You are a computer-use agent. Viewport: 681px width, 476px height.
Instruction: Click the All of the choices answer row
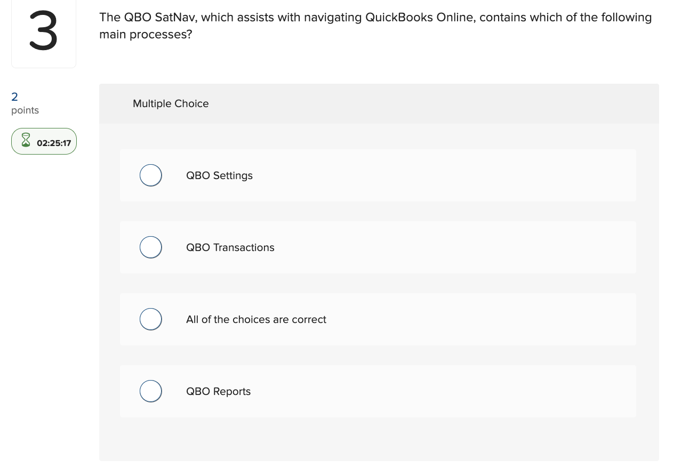[427, 319]
